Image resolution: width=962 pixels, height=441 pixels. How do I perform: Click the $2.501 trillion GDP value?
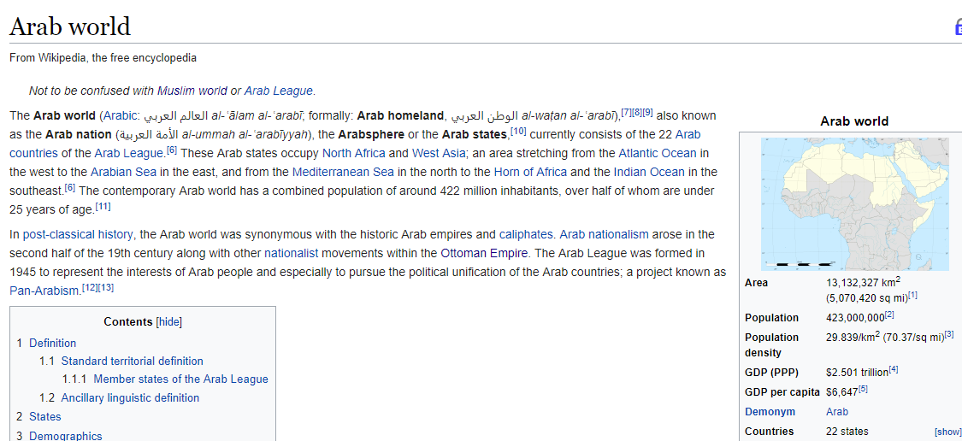857,373
